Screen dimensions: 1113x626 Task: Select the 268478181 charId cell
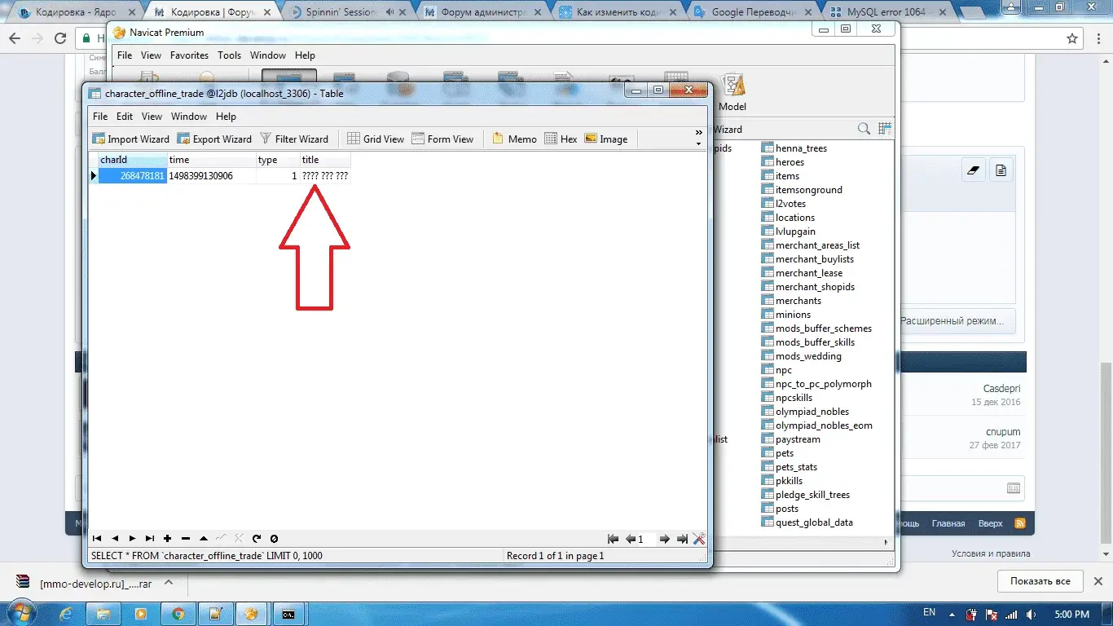pos(133,175)
